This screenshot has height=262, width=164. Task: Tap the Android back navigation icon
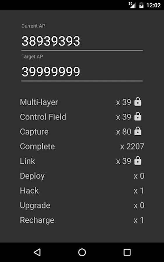tap(37, 252)
